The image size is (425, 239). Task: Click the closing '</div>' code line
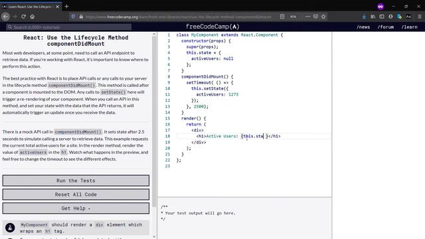click(199, 142)
